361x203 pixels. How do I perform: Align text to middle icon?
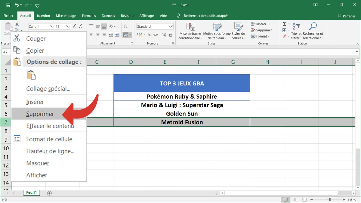(x=97, y=26)
